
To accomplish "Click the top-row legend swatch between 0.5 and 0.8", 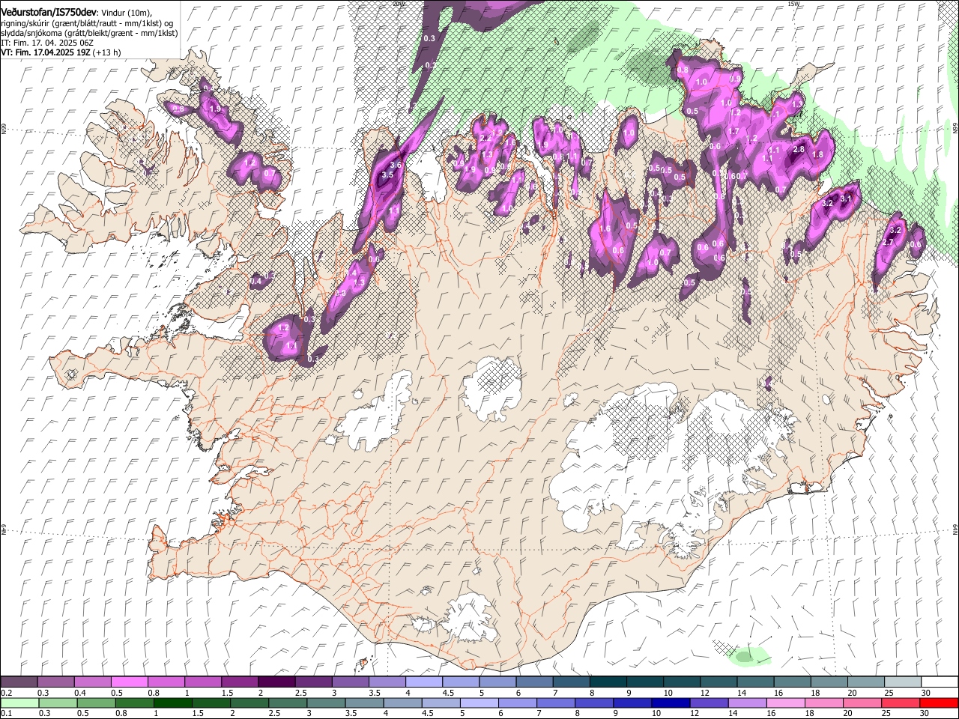I will click(x=130, y=682).
